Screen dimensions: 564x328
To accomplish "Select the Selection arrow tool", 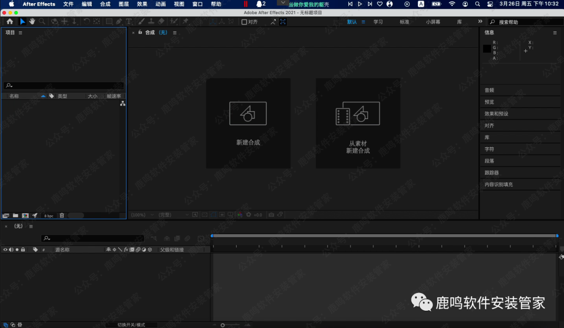I will (22, 21).
